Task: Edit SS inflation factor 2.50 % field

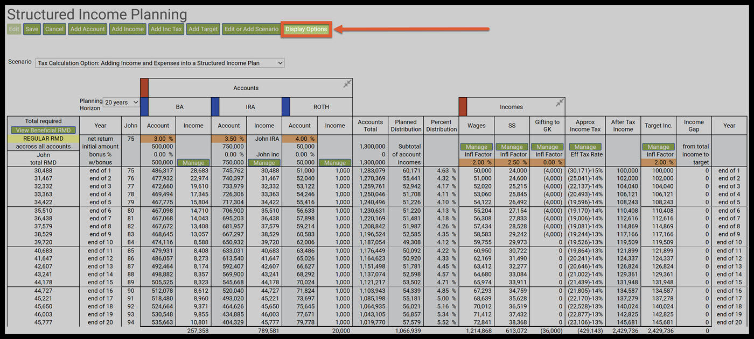Action: coord(512,163)
